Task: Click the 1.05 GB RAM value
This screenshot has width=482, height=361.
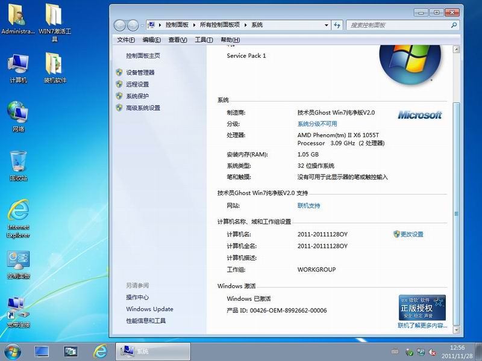Action: coord(308,155)
